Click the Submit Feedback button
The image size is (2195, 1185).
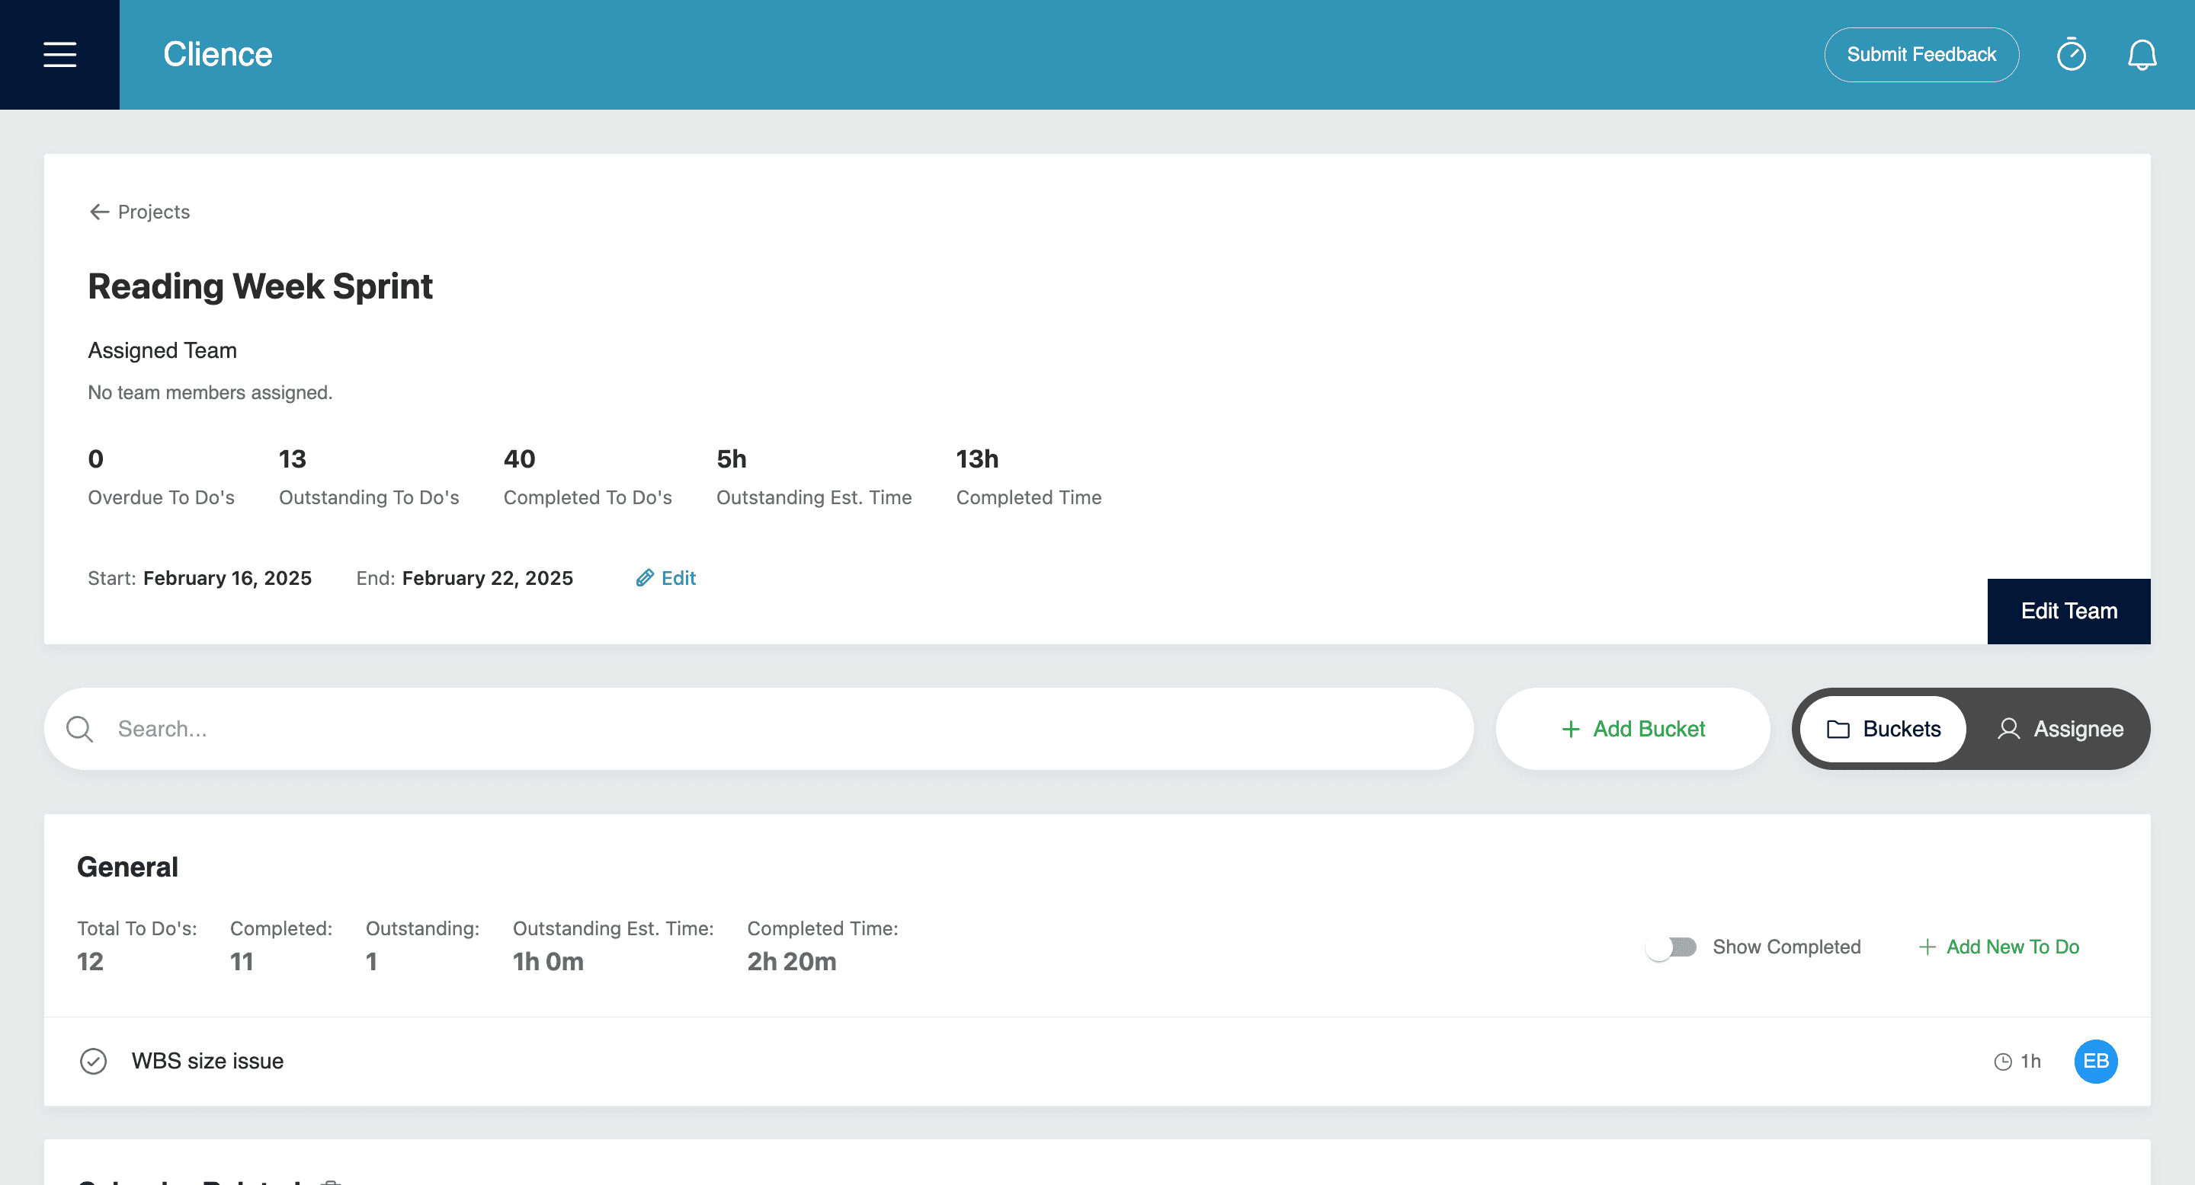coord(1921,55)
